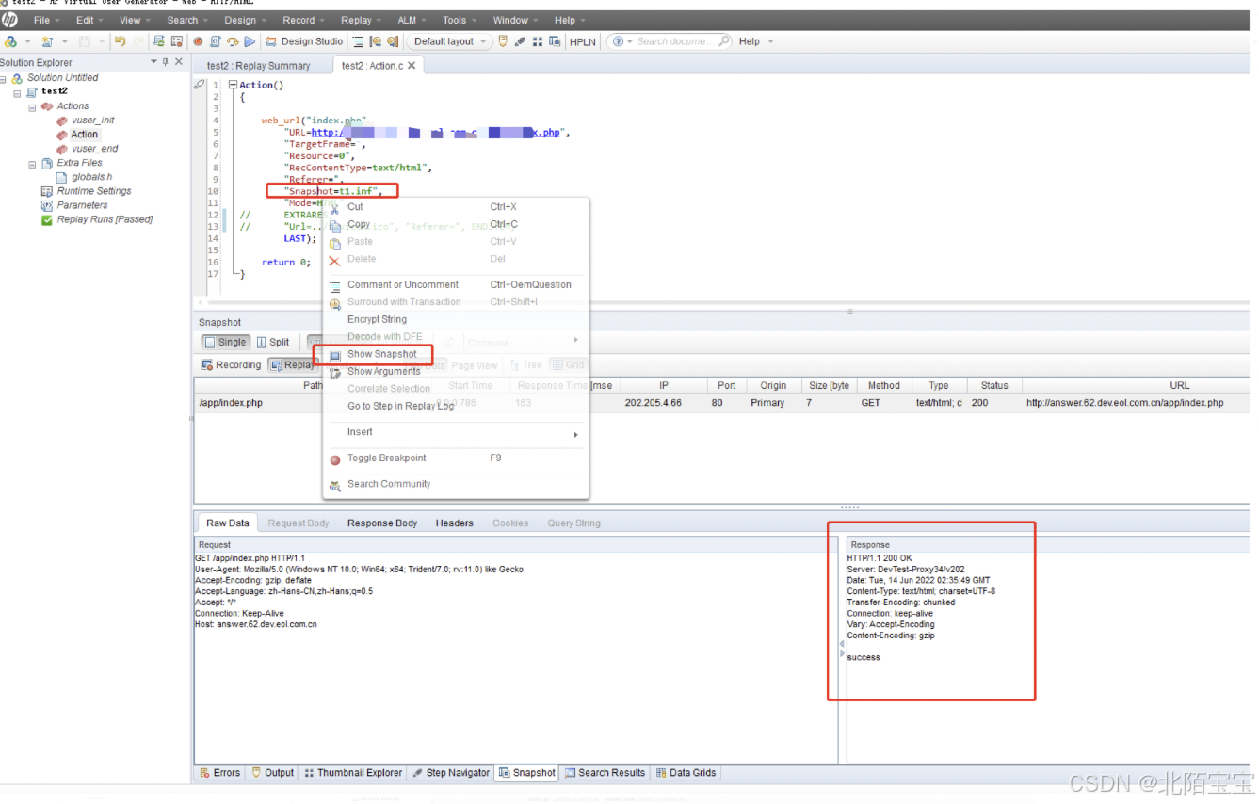Click the pen icon beside code line 1
Image resolution: width=1259 pixels, height=804 pixels.
click(199, 85)
